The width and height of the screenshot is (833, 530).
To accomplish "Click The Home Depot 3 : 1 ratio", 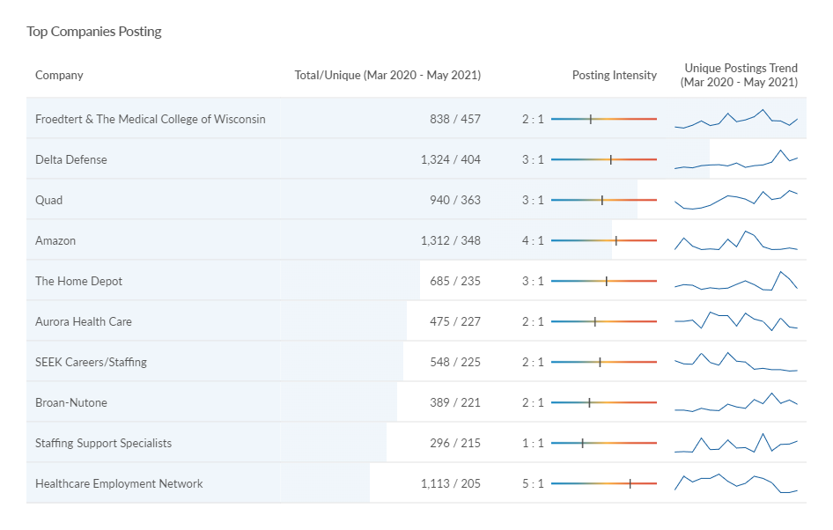I will click(x=533, y=281).
